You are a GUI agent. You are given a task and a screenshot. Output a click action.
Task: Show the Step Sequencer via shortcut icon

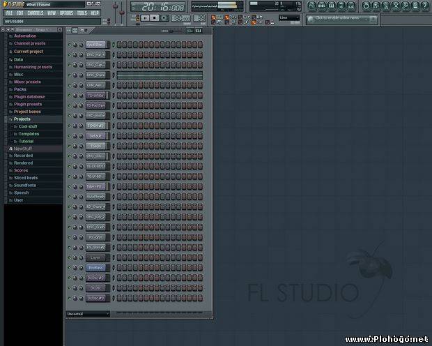321,6
